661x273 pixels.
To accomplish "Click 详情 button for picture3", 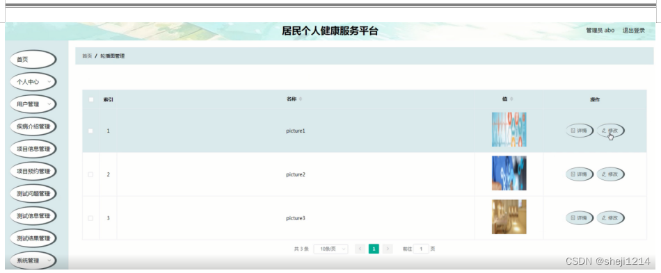I will (579, 218).
